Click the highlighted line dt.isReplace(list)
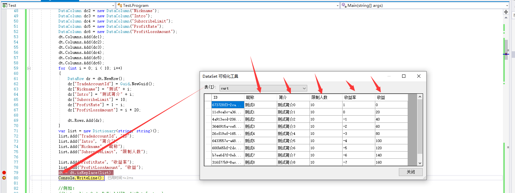This screenshot has width=515, height=193. 86,172
